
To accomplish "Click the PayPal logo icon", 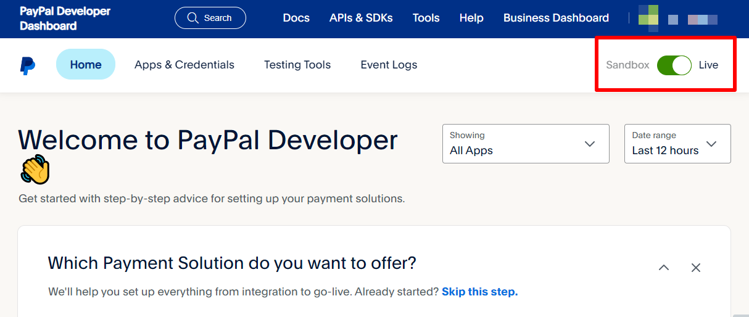I will coord(28,65).
